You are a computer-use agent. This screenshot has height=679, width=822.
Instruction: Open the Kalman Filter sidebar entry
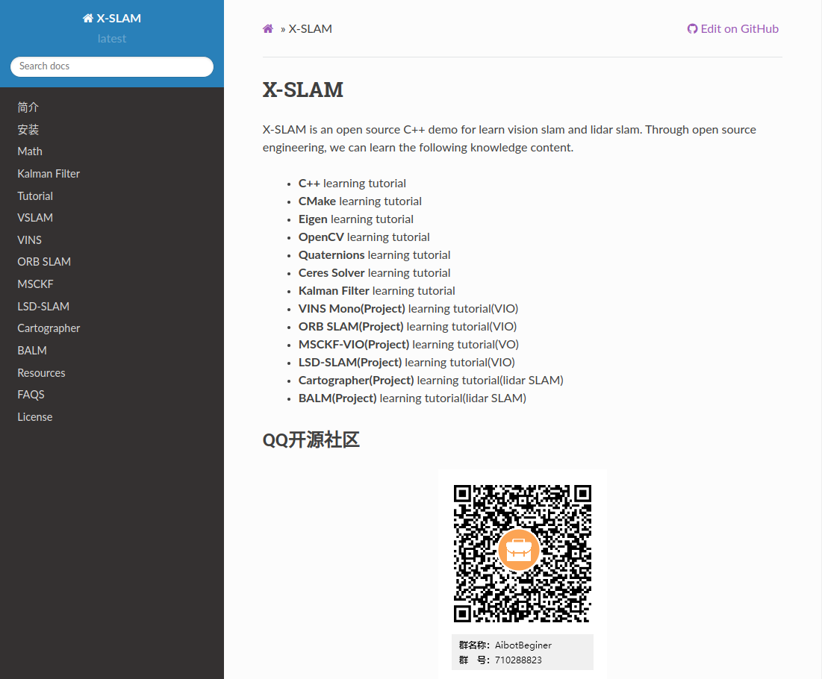[49, 173]
